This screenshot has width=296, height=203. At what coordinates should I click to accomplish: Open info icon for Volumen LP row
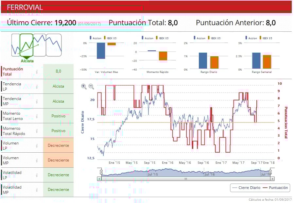pyautogui.click(x=37, y=146)
